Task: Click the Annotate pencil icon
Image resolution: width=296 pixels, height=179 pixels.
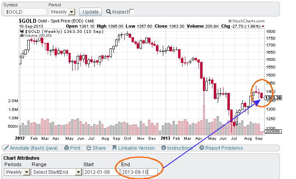Action: (6, 148)
